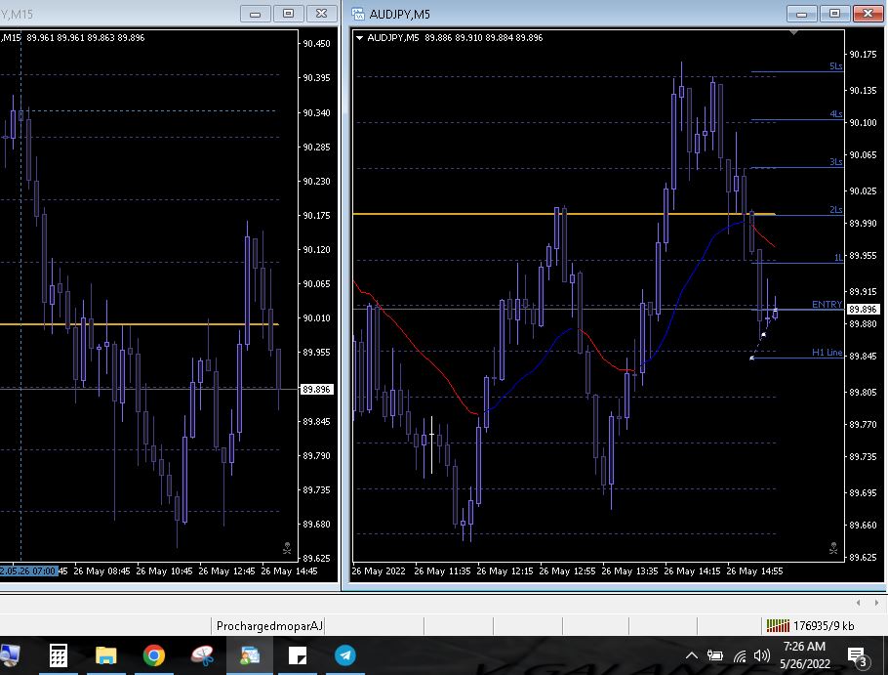
Task: Click the chart shift triangle marker
Action: click(793, 33)
